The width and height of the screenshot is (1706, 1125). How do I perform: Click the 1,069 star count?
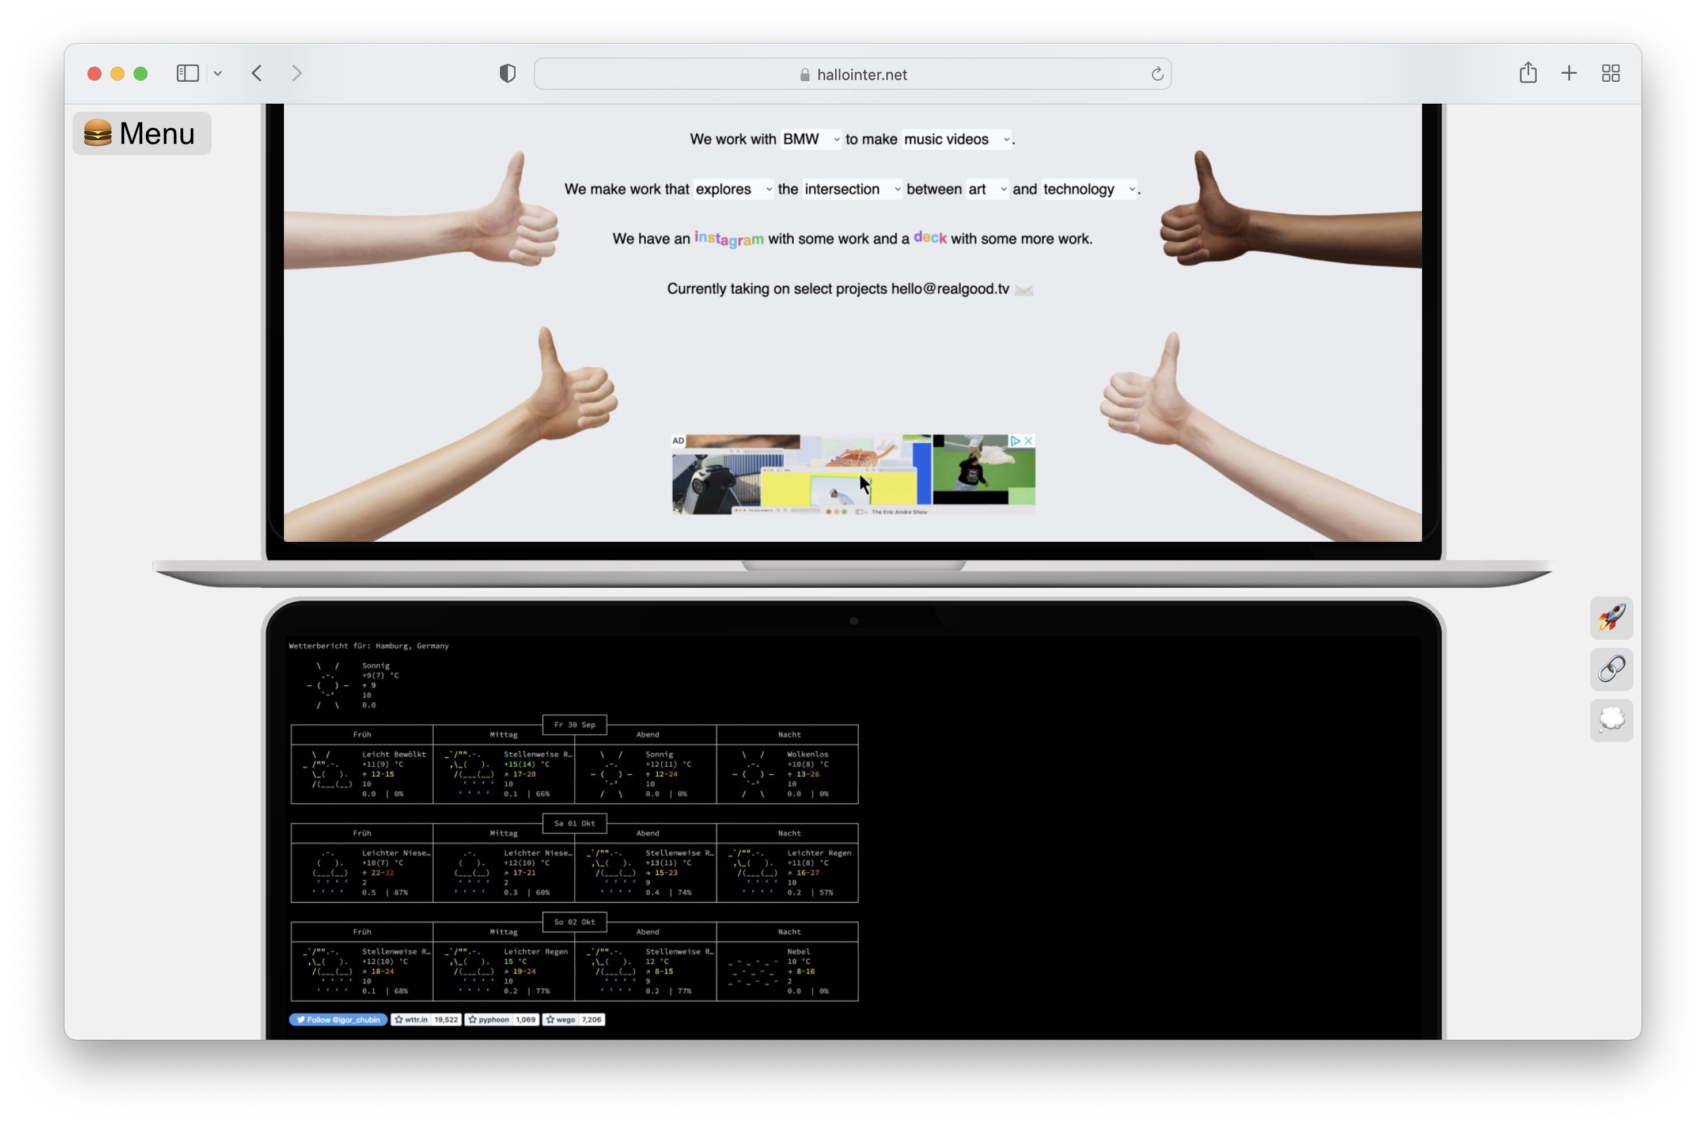(525, 1020)
